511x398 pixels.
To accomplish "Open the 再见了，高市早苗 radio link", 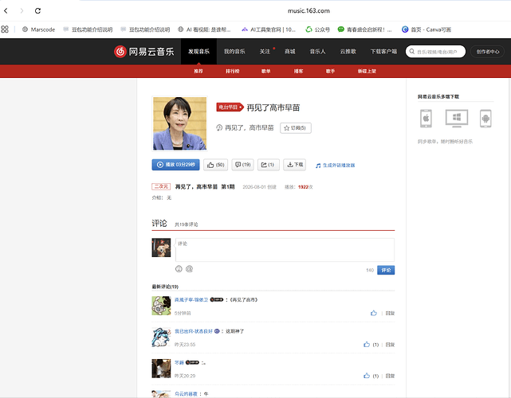I will click(x=249, y=128).
